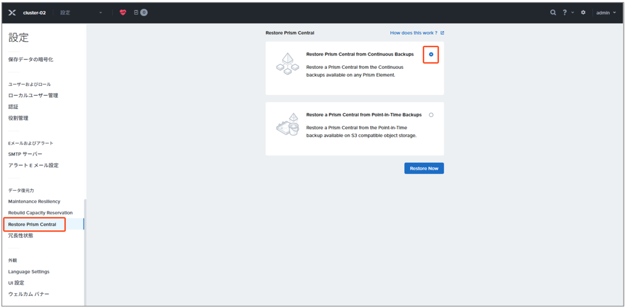Open the cluster health heart icon
The width and height of the screenshot is (626, 308).
point(123,12)
